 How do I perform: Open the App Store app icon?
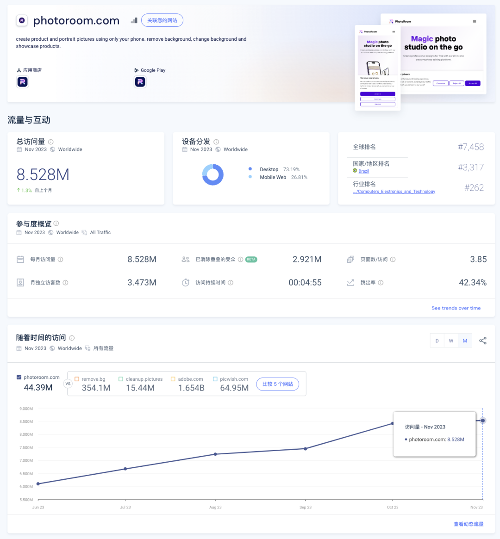click(23, 82)
